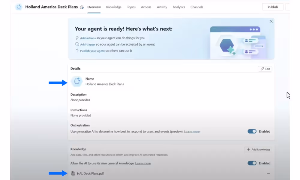Click the name value Holland America Deck Plans
Image resolution: width=300 pixels, height=180 pixels.
coord(104,84)
